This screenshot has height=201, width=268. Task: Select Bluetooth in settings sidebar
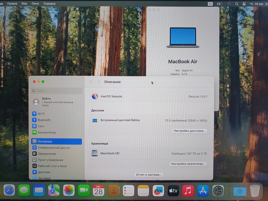pyautogui.click(x=56, y=120)
